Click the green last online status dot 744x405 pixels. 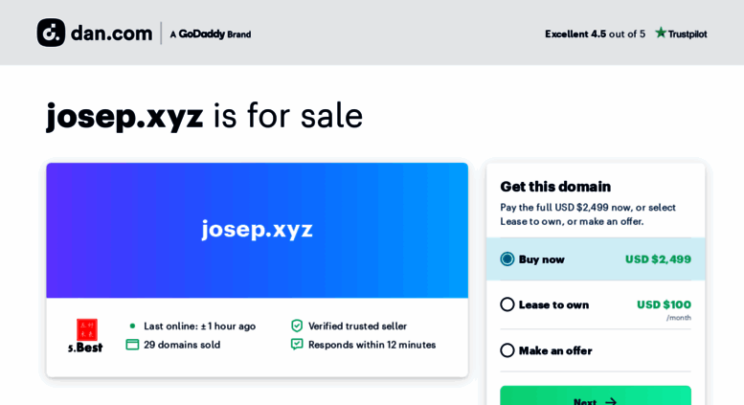click(132, 326)
